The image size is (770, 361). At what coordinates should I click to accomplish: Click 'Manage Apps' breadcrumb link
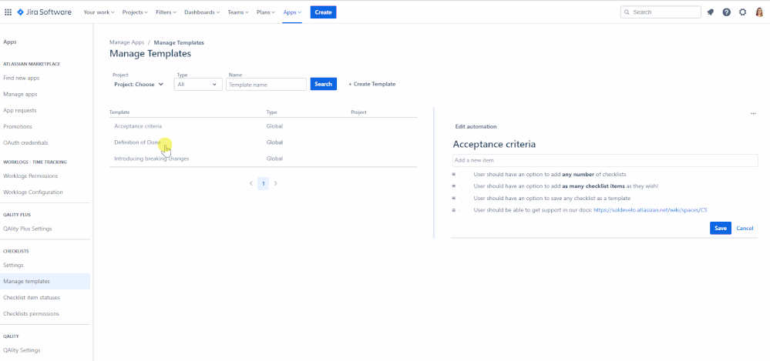point(126,42)
